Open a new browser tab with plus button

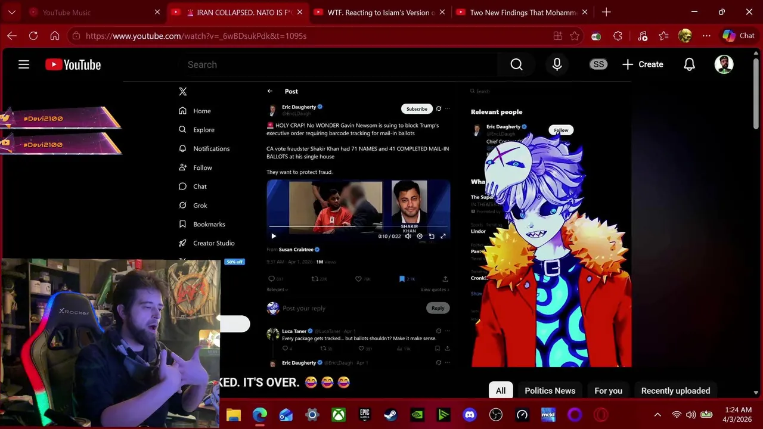[x=606, y=12]
